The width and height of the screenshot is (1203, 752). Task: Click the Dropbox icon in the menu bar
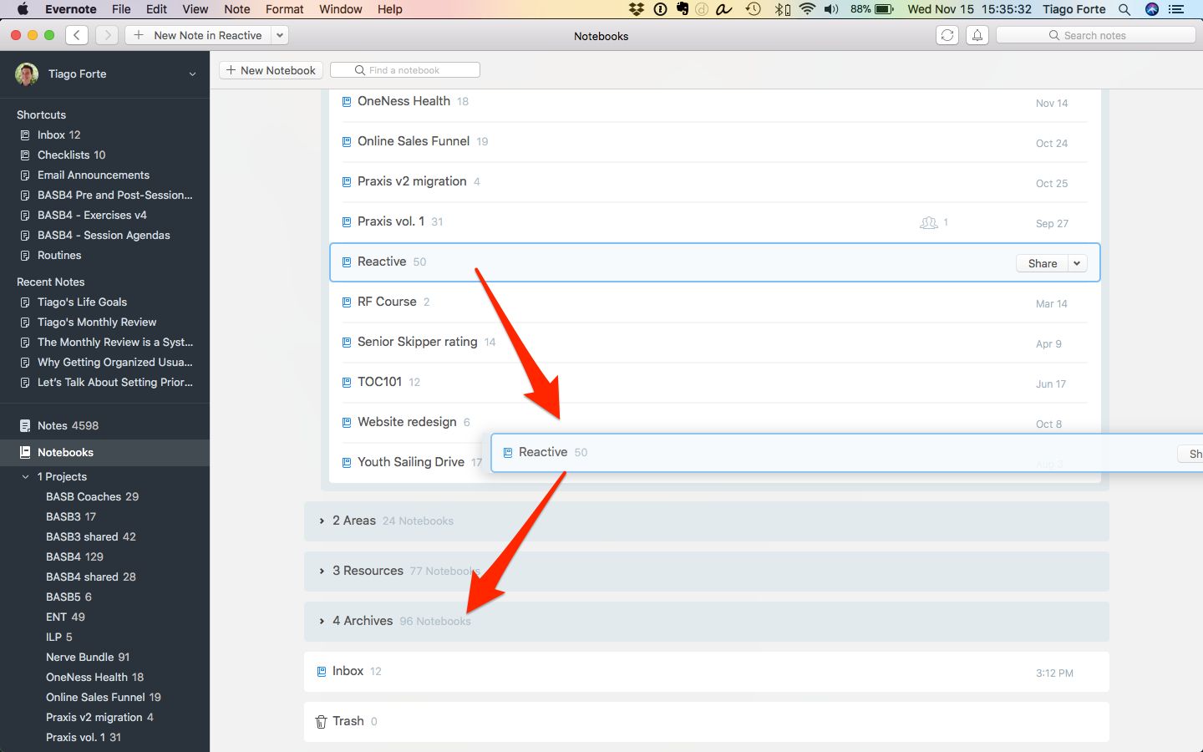coord(637,9)
